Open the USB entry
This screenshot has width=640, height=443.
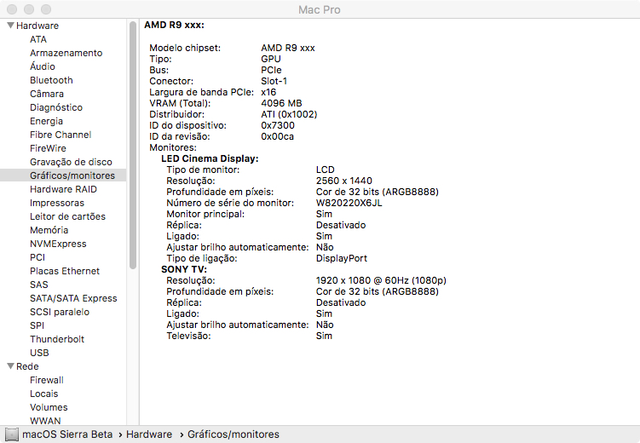coord(39,353)
